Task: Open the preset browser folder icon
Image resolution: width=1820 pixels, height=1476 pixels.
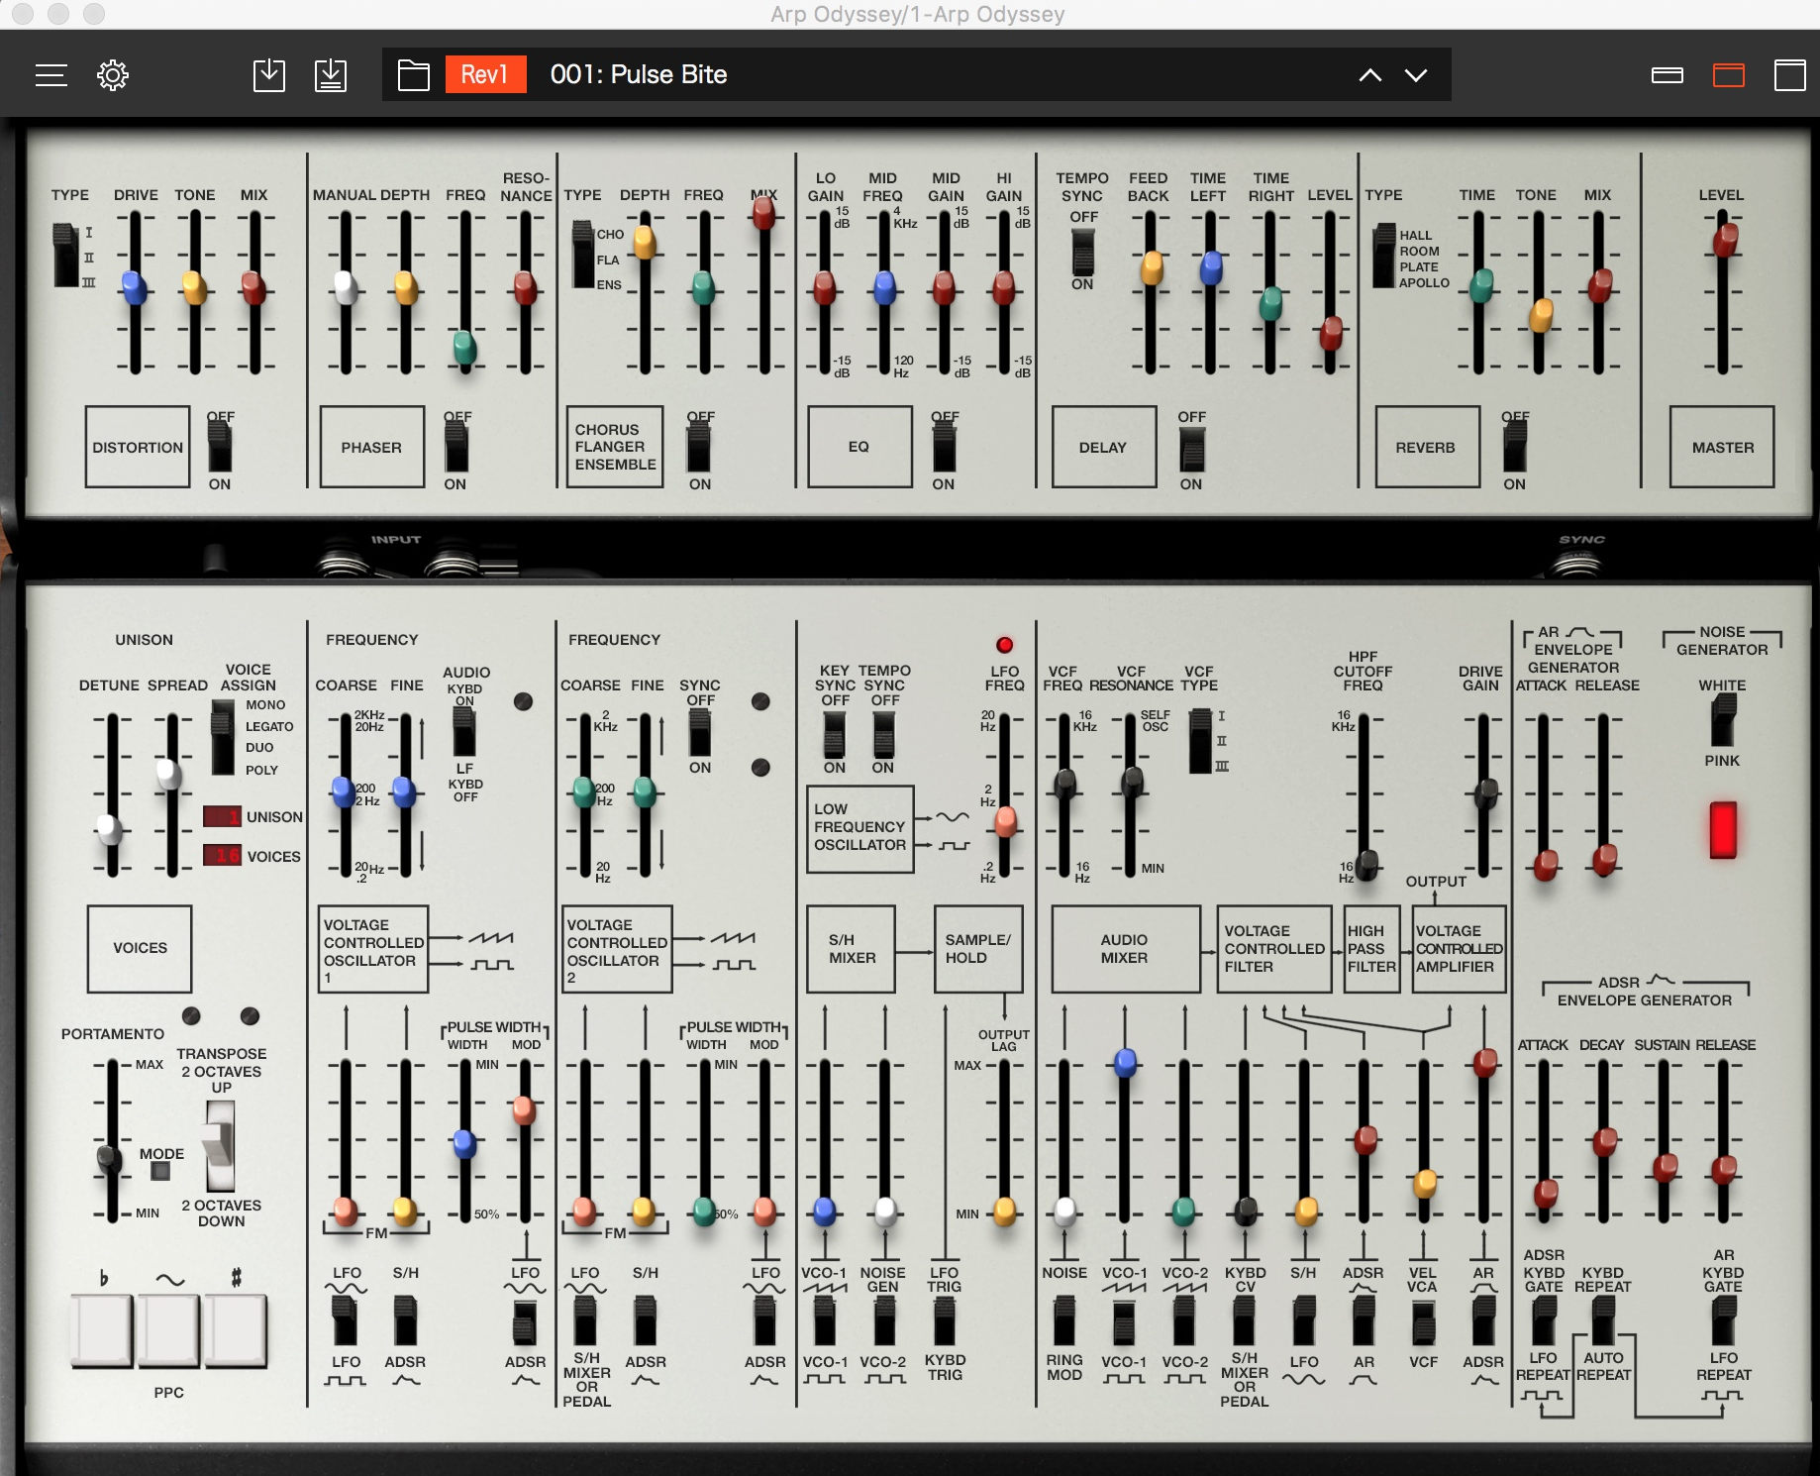Action: coord(414,75)
